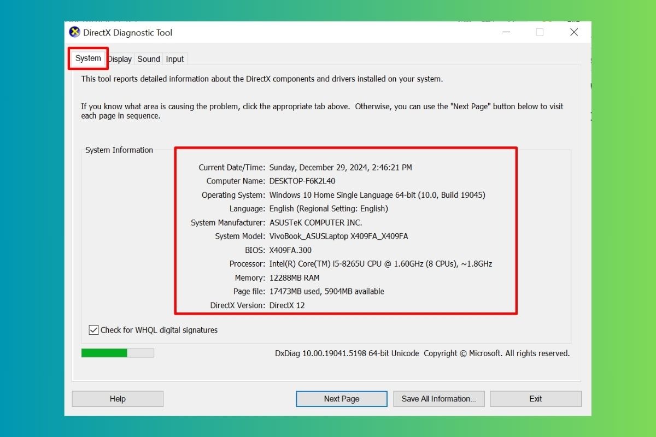Viewport: 656px width, 437px height.
Task: Click the 'System Information' group heading
Action: click(119, 150)
